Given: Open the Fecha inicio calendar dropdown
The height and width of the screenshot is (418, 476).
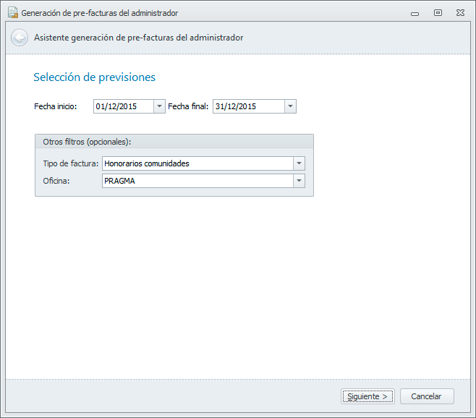Looking at the screenshot, I should point(159,106).
